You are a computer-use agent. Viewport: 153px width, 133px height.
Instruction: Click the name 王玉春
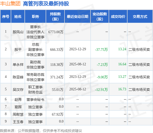18,122
